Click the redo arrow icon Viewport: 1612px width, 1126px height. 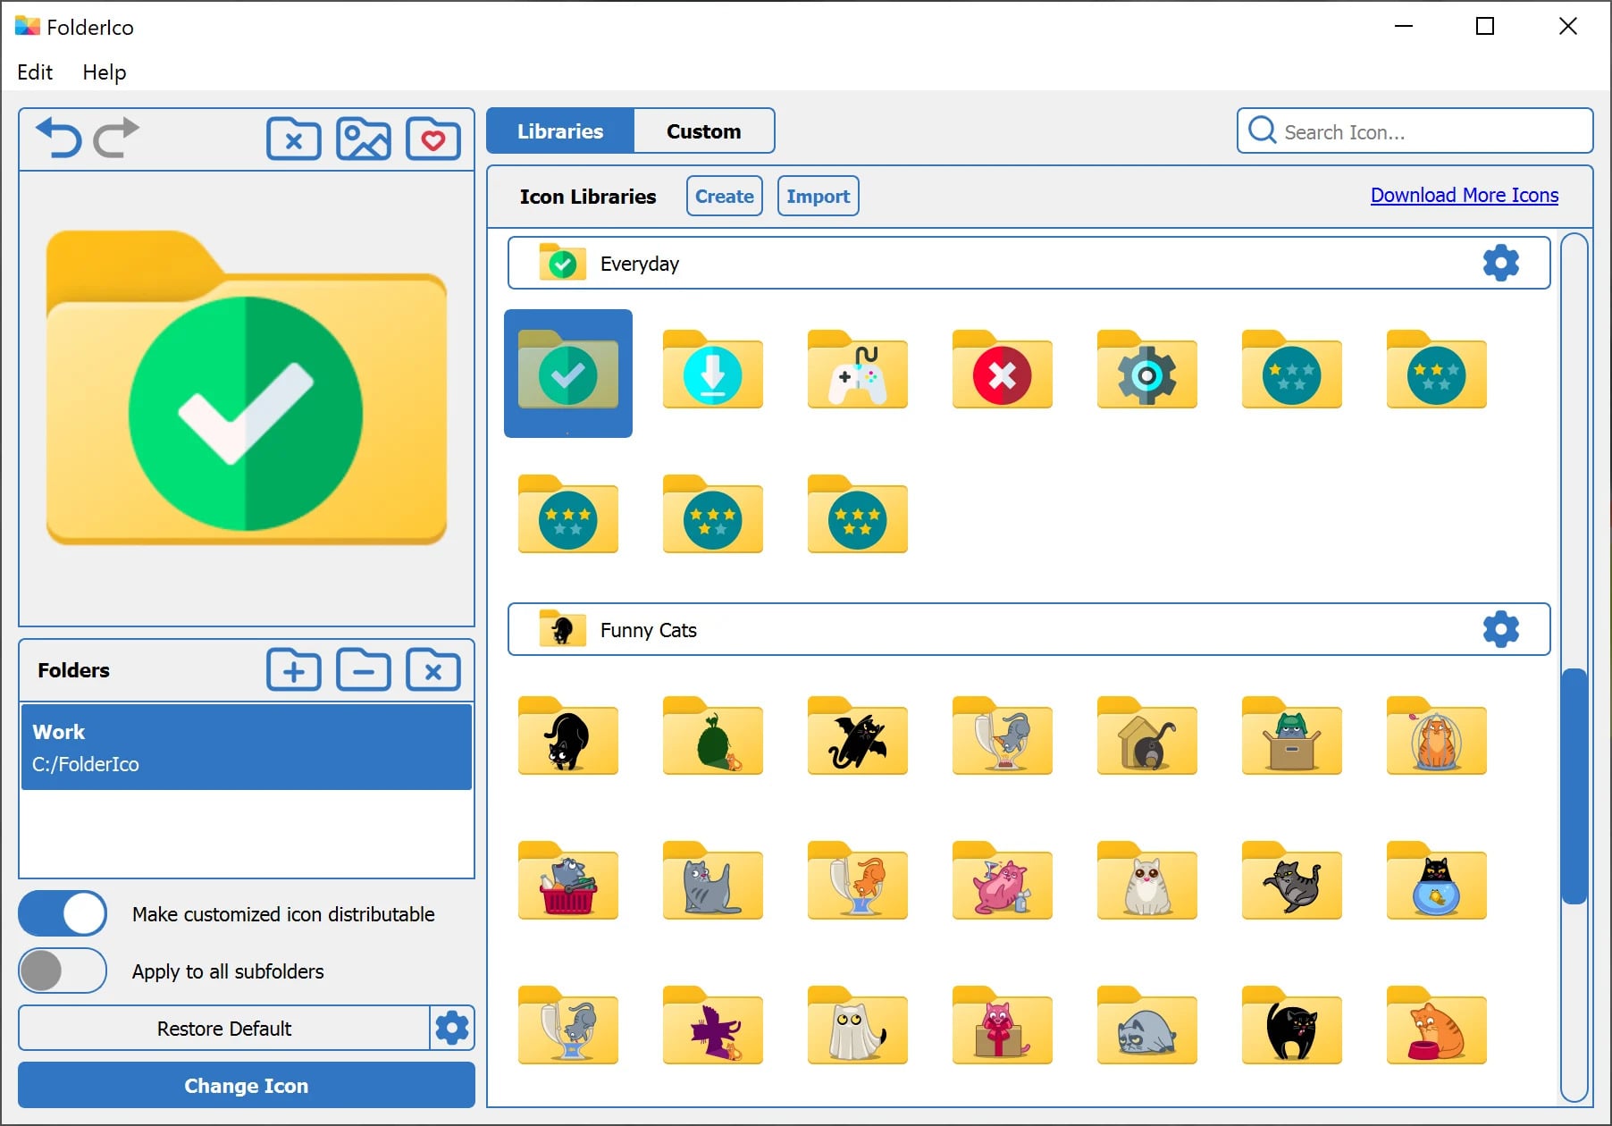pos(116,139)
